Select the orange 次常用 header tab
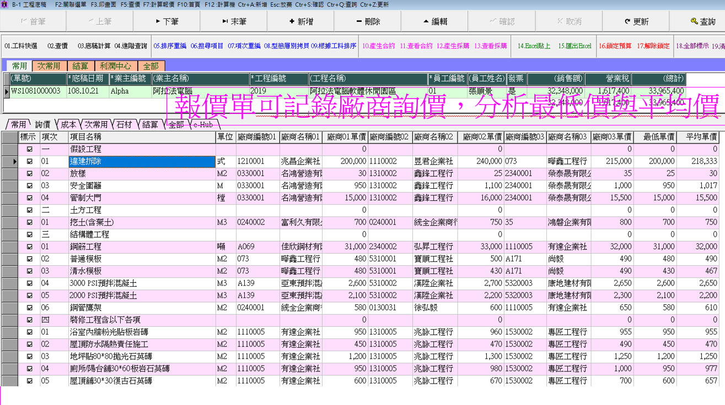This screenshot has height=405, width=725. (x=50, y=66)
